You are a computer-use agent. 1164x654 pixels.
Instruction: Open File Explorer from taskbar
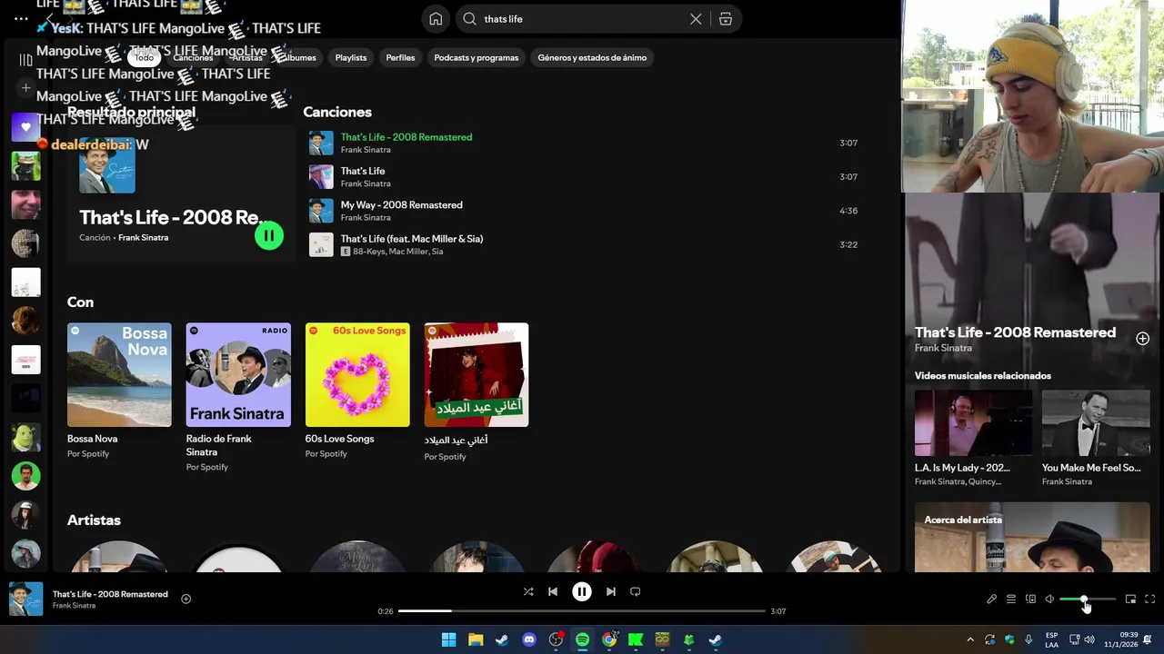click(x=476, y=639)
